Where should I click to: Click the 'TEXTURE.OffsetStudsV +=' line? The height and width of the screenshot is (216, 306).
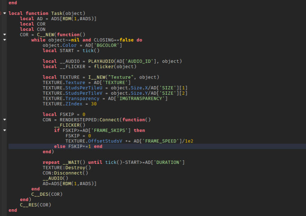[129, 141]
